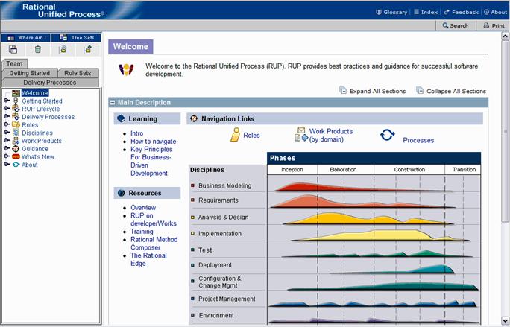Switch to the Role Sets tab
The height and width of the screenshot is (327, 510).
click(78, 73)
